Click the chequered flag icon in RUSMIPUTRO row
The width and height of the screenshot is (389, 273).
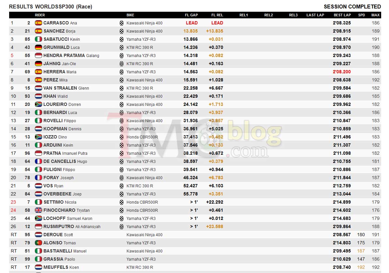click(x=121, y=227)
